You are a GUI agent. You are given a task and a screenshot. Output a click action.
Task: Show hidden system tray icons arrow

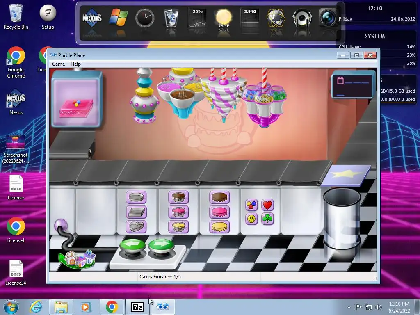(349, 307)
